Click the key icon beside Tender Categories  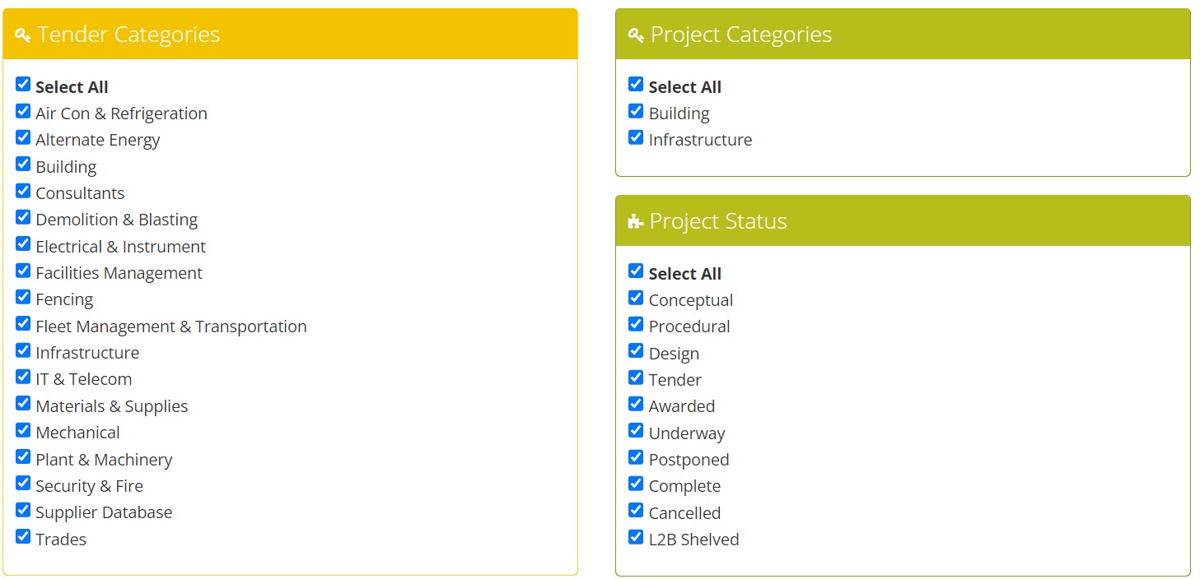(23, 35)
